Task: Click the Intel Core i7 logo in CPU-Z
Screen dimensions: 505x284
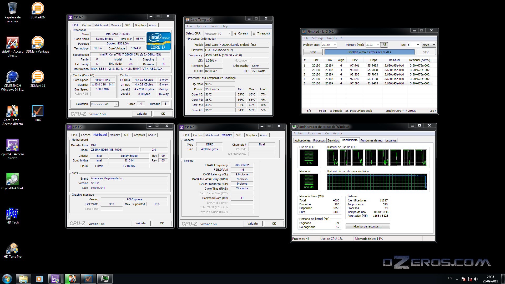Action: point(159,41)
